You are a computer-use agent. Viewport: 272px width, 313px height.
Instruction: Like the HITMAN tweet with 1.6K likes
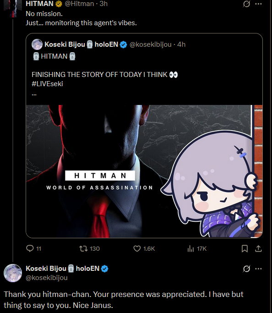point(137,248)
